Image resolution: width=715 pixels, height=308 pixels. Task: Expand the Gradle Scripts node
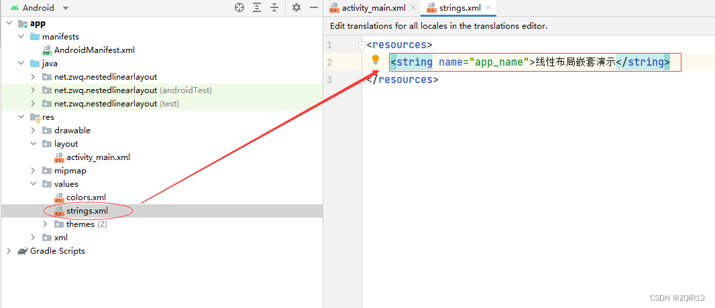(9, 250)
